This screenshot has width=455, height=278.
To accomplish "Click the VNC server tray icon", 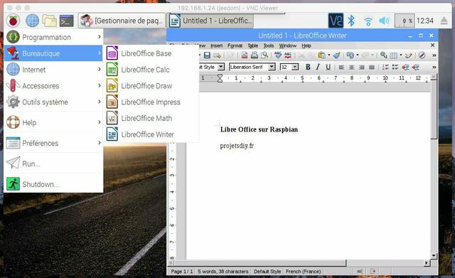I will (x=336, y=21).
